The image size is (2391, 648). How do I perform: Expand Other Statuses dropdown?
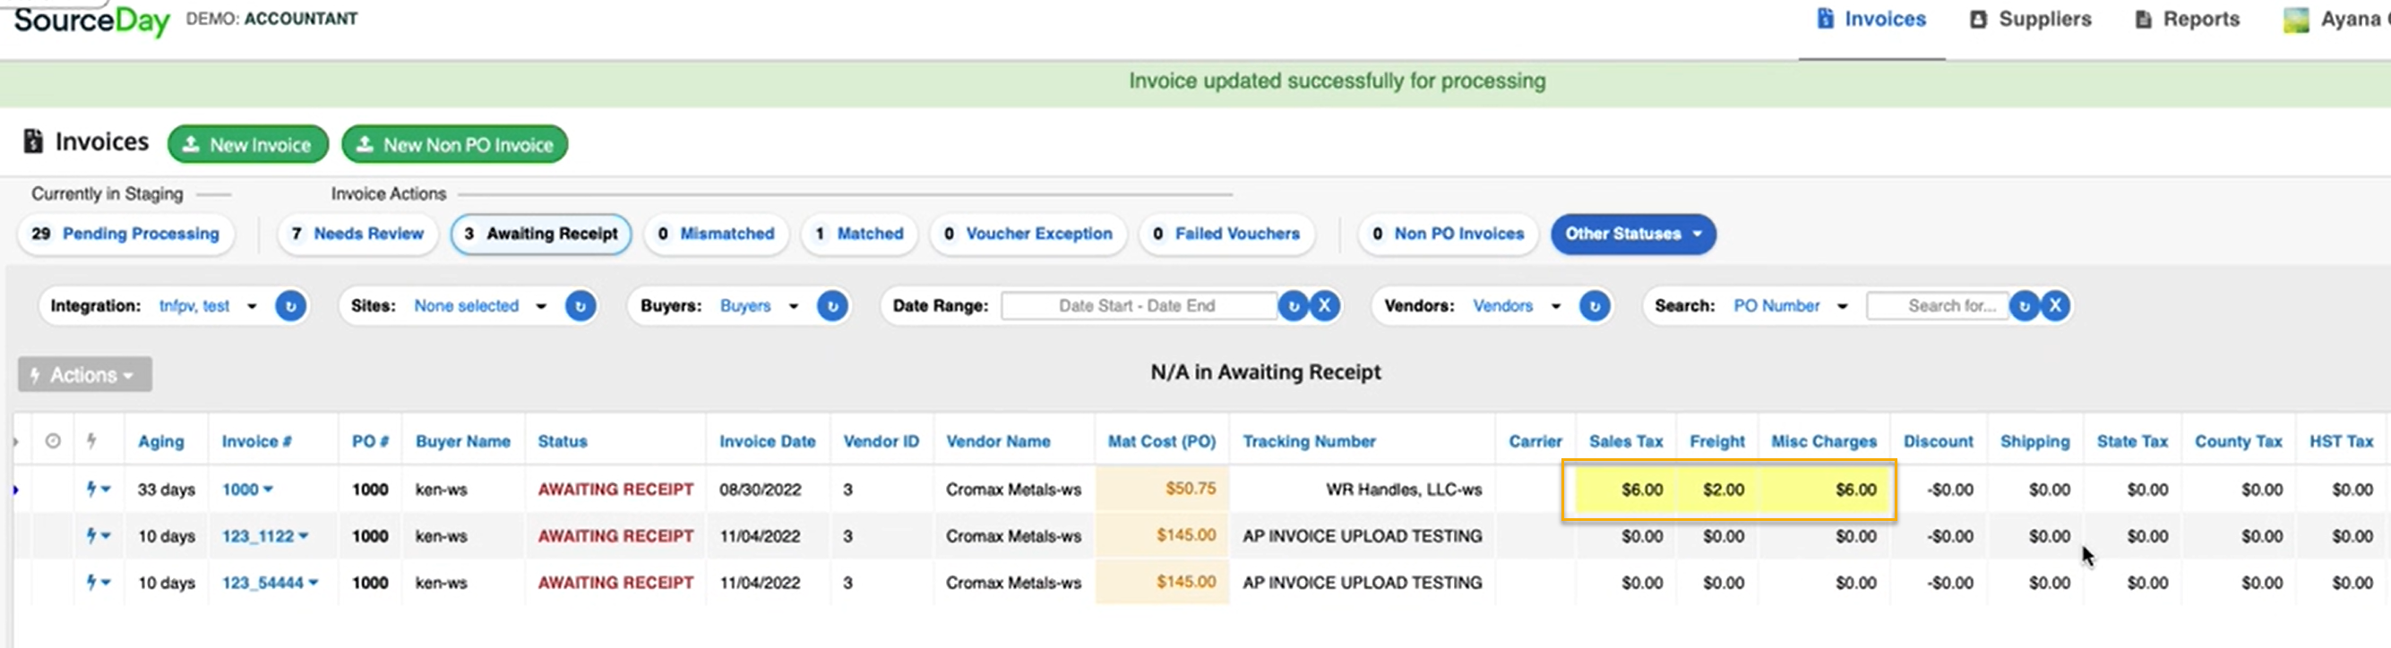(x=1633, y=234)
